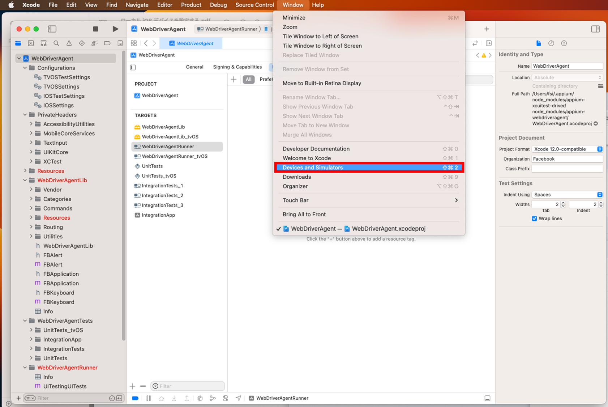Screen dimensions: 608x407
Task: Select the All filter pill
Action: coord(249,79)
